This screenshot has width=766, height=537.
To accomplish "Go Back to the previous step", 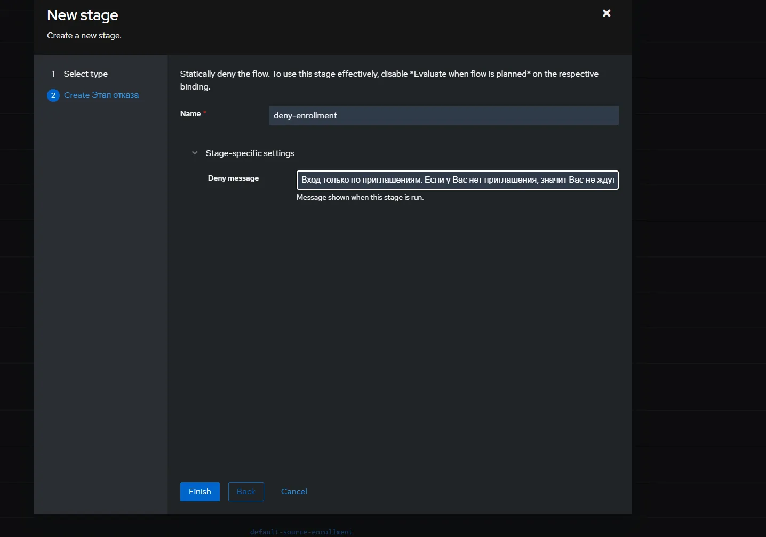I will pyautogui.click(x=246, y=492).
